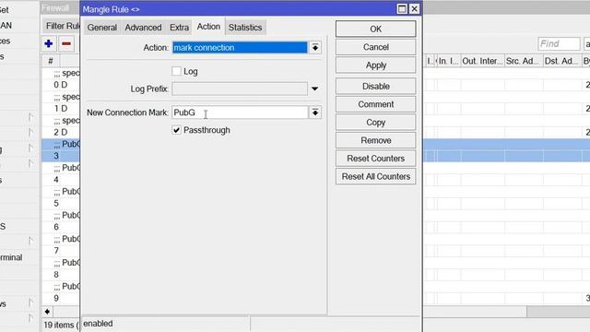Open the New Connection Mark dropdown
Screen dimensions: 590x332
315,113
